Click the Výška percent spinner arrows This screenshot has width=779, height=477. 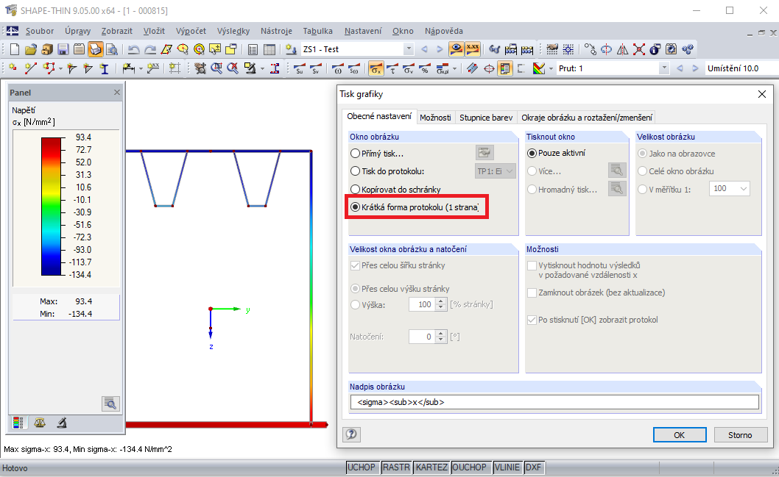tap(440, 304)
